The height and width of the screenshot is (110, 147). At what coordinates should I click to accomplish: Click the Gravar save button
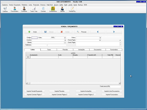49,32
